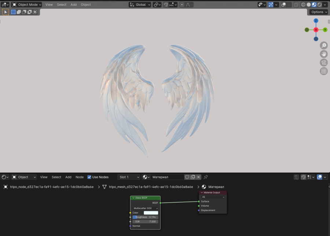Image resolution: width=330 pixels, height=236 pixels.
Task: Select the tweak cursor tool icon
Action: point(5,12)
